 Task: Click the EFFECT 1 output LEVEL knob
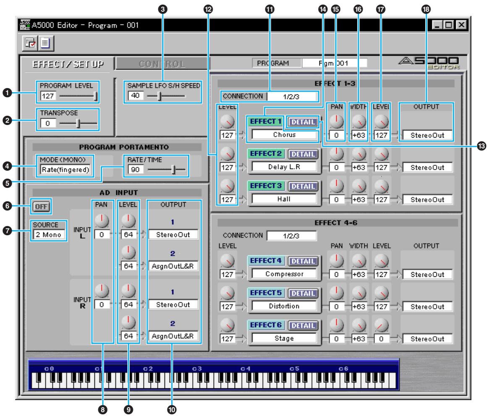(x=381, y=122)
